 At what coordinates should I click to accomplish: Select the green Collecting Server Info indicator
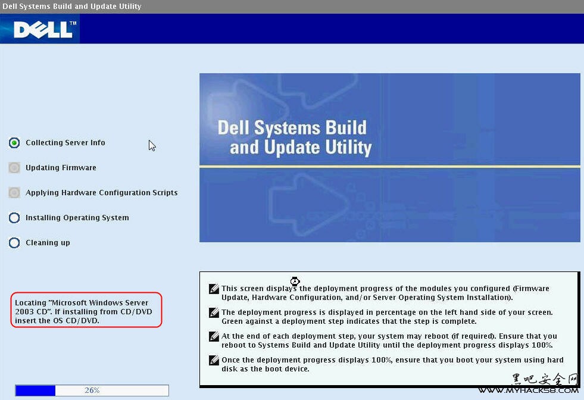click(x=14, y=143)
